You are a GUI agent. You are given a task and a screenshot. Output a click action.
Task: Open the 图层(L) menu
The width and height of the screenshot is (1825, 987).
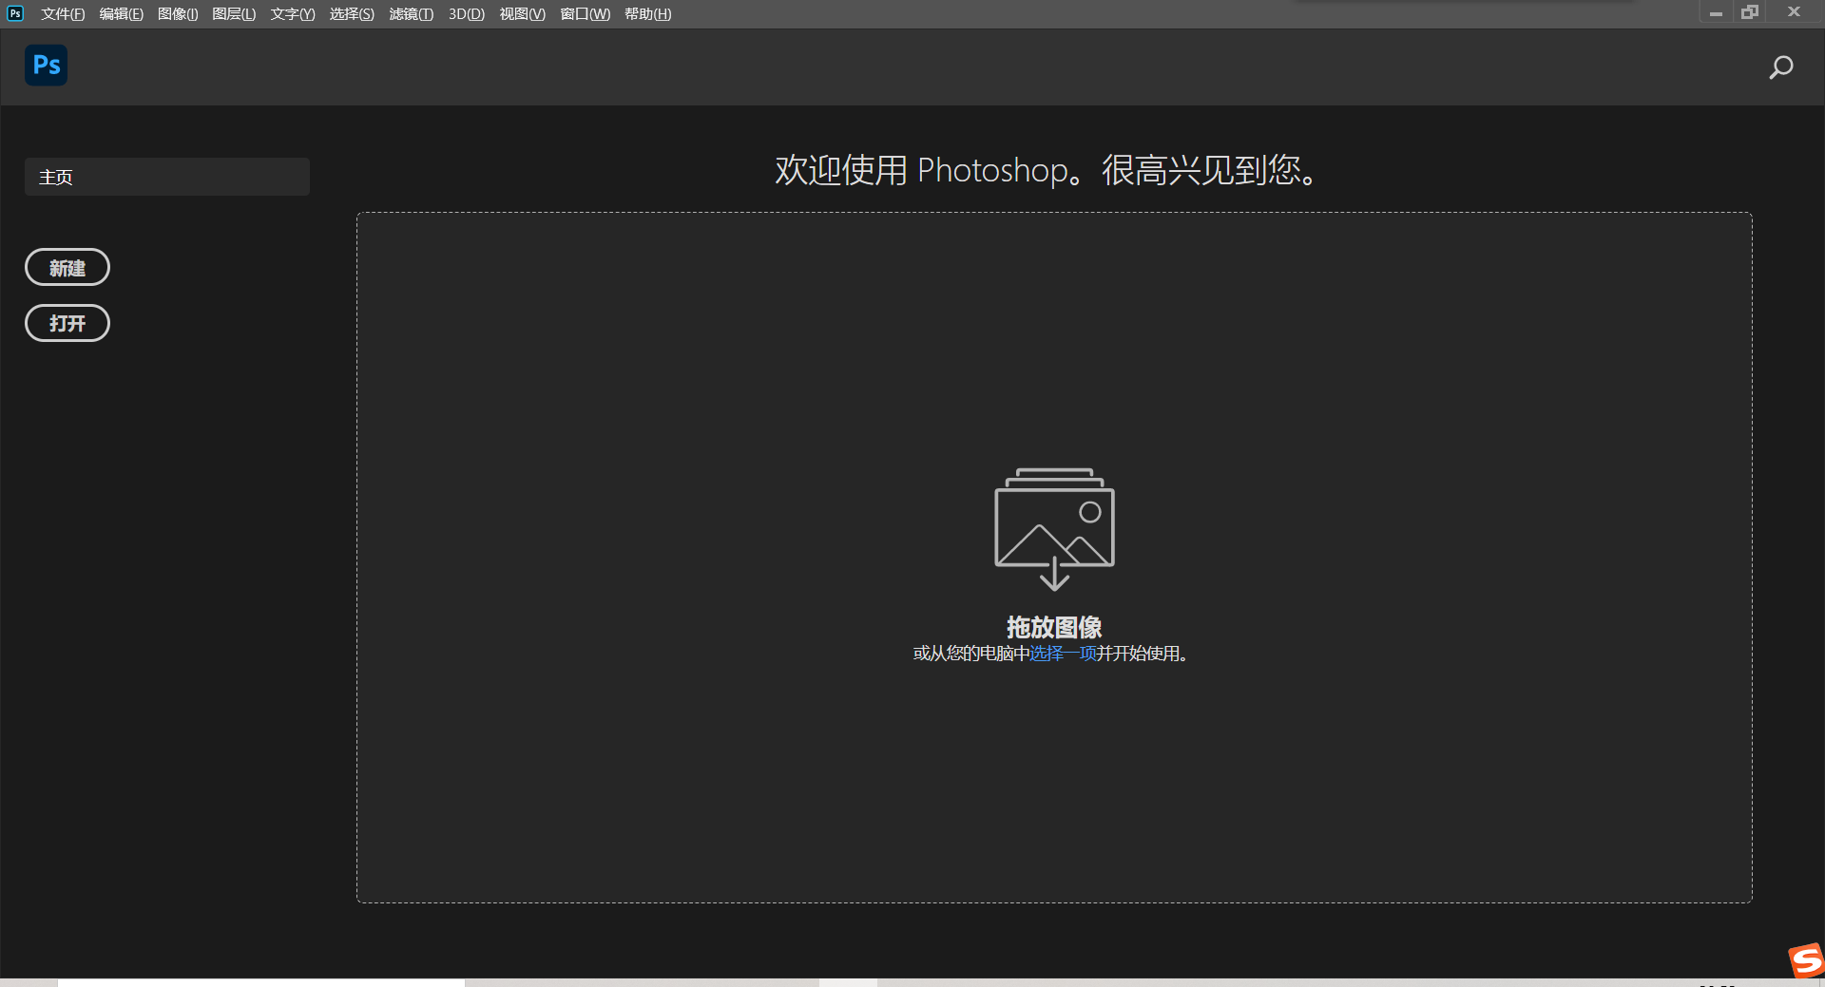coord(234,14)
